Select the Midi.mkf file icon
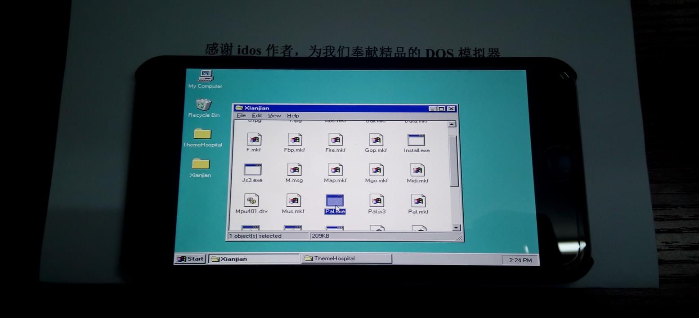 click(417, 170)
